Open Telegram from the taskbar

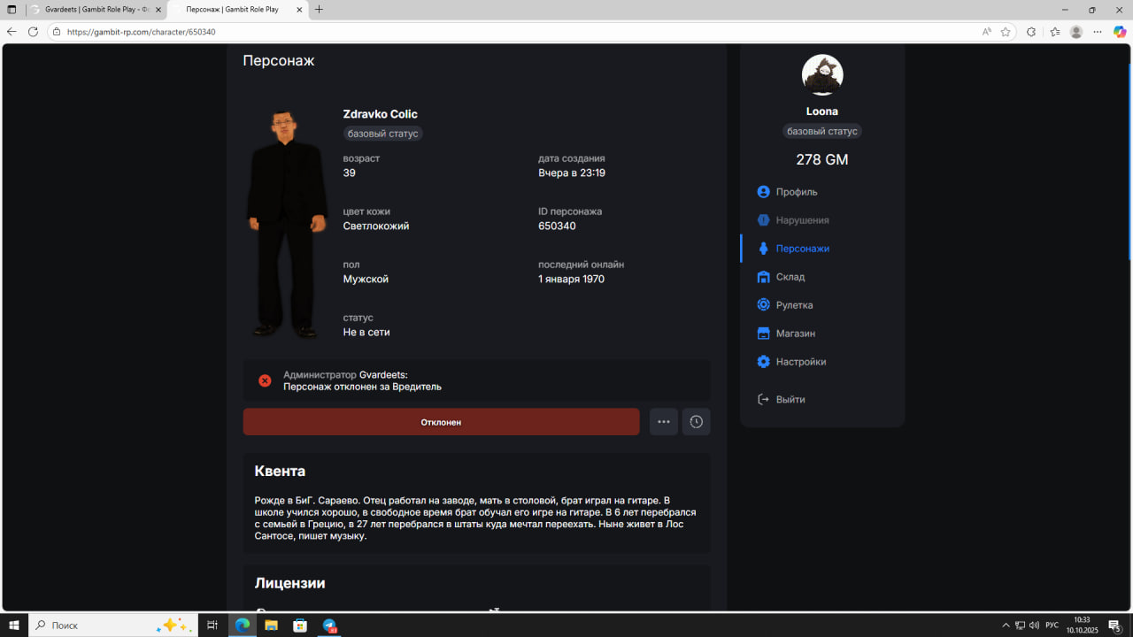point(329,625)
